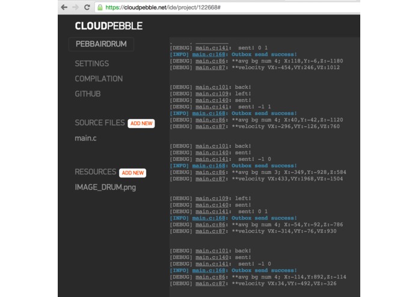
Task: Follow main.c:141 link in 'sent! 0 1' top line
Action: 212,48
